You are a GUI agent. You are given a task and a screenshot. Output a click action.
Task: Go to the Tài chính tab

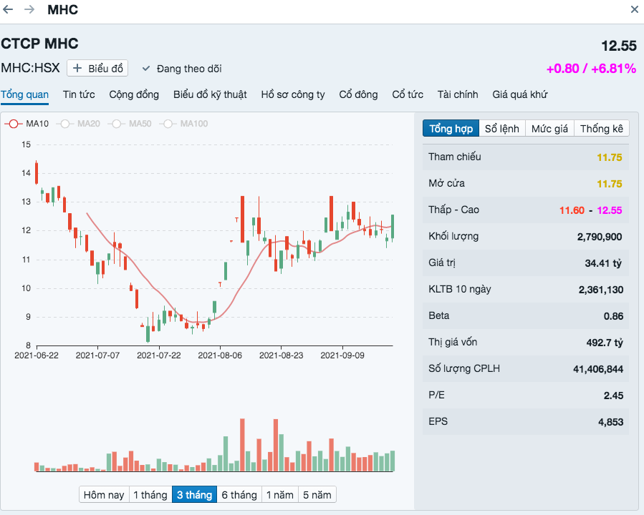[458, 94]
